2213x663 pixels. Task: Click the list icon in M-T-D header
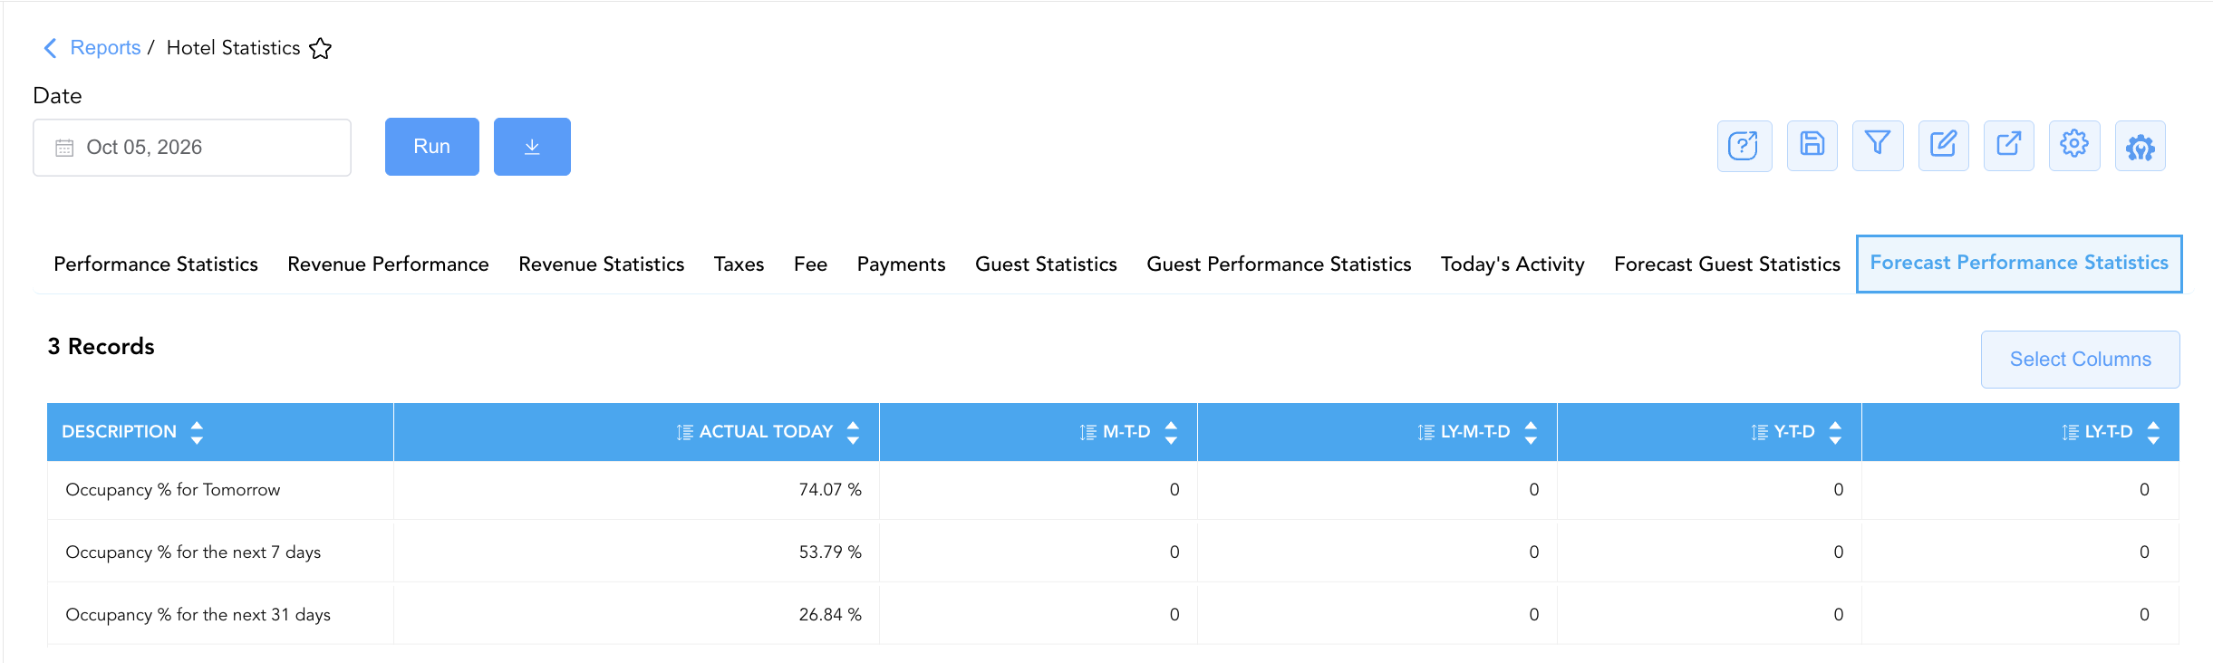point(1088,432)
